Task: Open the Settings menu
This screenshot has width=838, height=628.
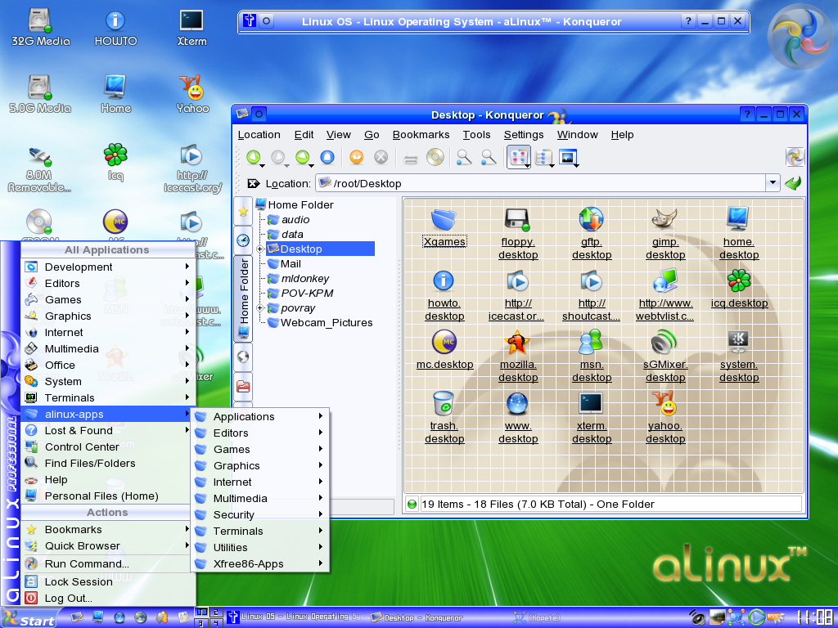Action: click(524, 135)
